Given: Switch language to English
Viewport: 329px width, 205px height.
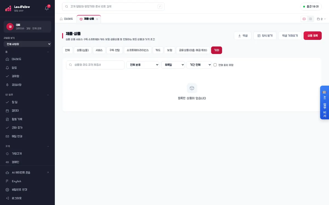Looking at the screenshot, I should [27, 181].
